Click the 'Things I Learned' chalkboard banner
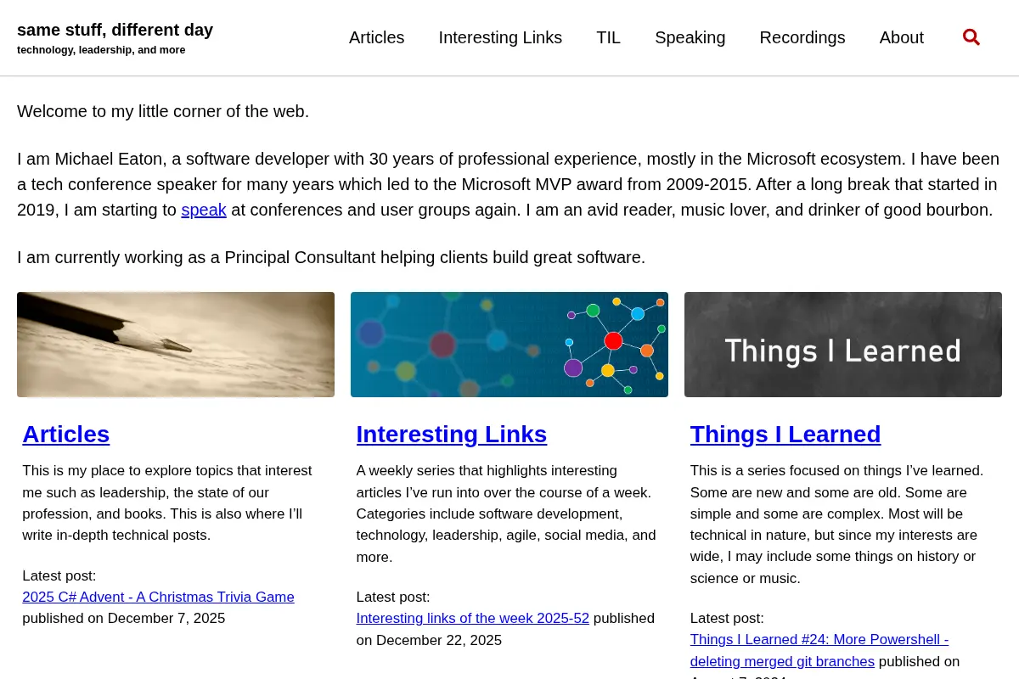Viewport: 1019px width, 679px height. [843, 345]
